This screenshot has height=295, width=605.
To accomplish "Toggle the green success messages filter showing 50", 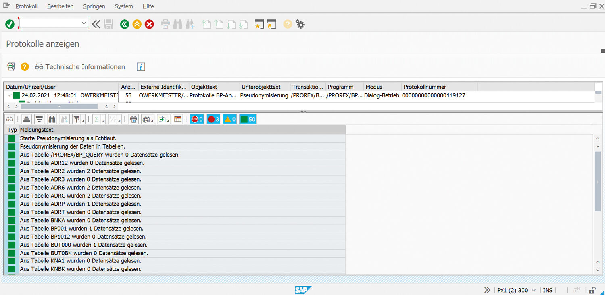I will 248,119.
